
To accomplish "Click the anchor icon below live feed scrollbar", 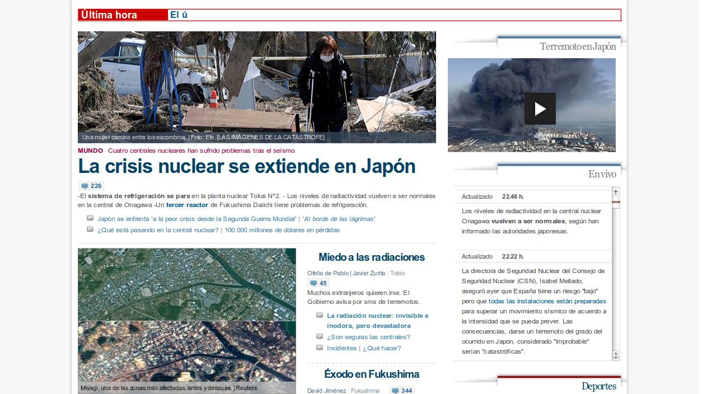I will (x=616, y=355).
